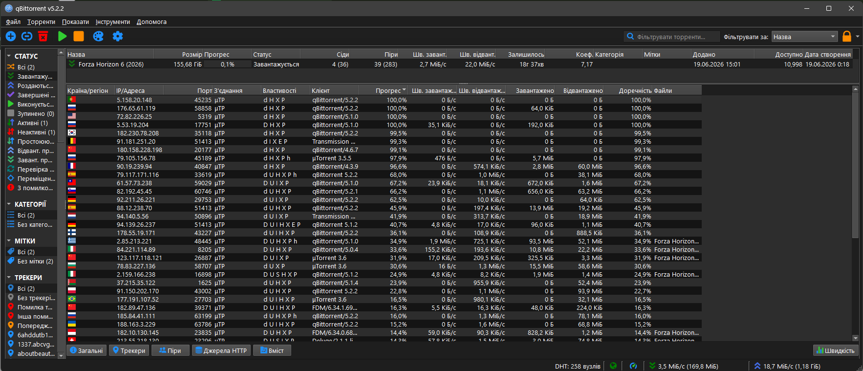
Task: Open the Інструменти menu
Action: pos(113,22)
